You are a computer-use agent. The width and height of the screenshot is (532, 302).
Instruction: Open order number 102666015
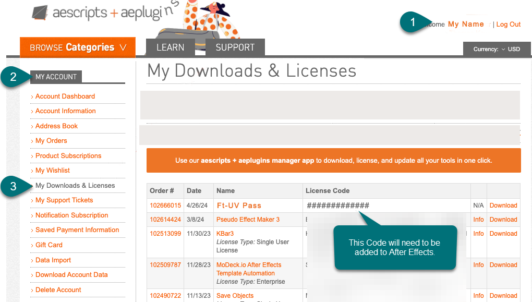coord(165,206)
